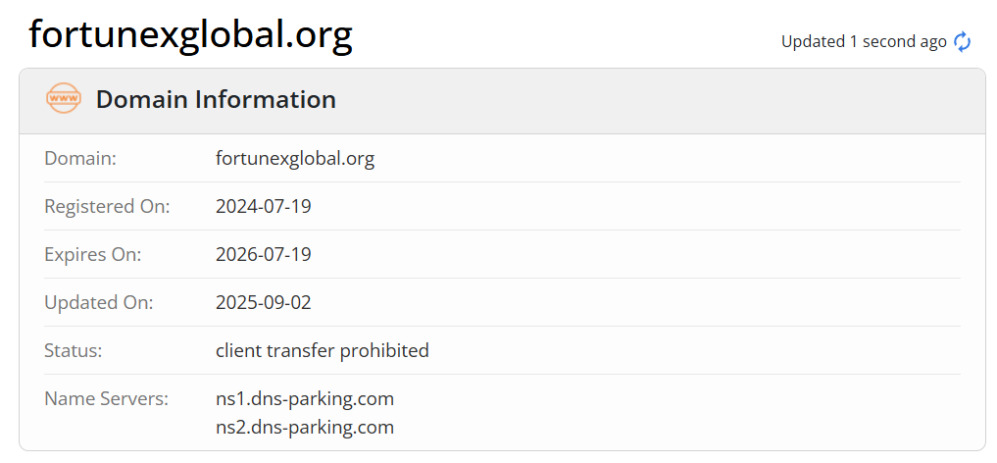Click the 'Updated On:' label
The width and height of the screenshot is (997, 463).
[97, 302]
